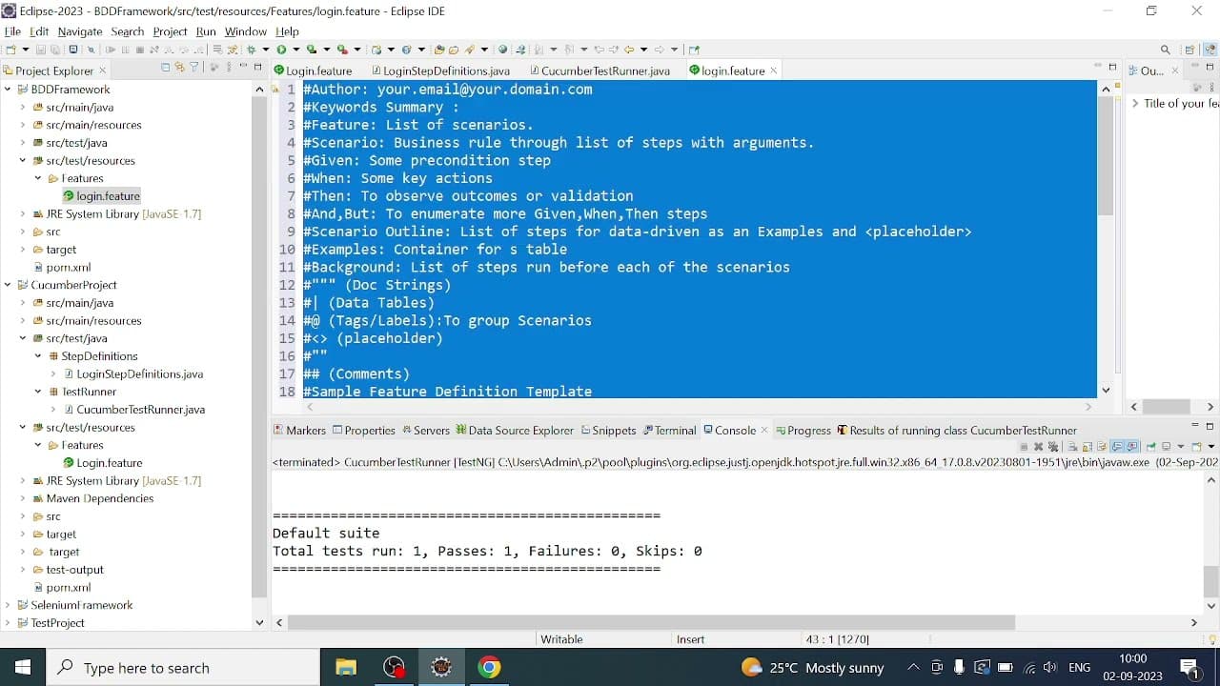Click Collapse All in Project Explorer toolbar

(x=166, y=68)
